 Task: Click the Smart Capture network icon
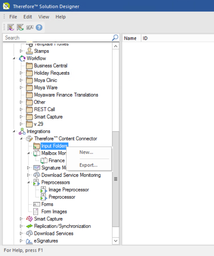coord(29,219)
